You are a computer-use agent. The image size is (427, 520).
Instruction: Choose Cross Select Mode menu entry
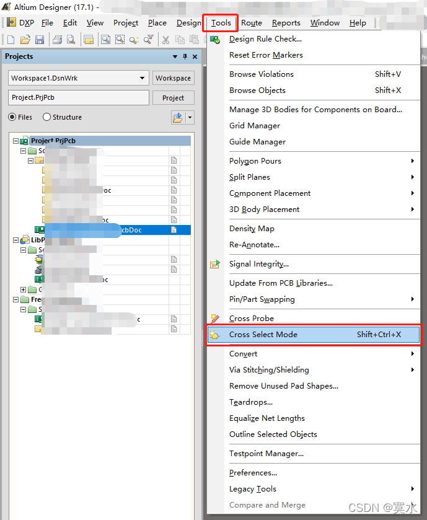(x=314, y=335)
